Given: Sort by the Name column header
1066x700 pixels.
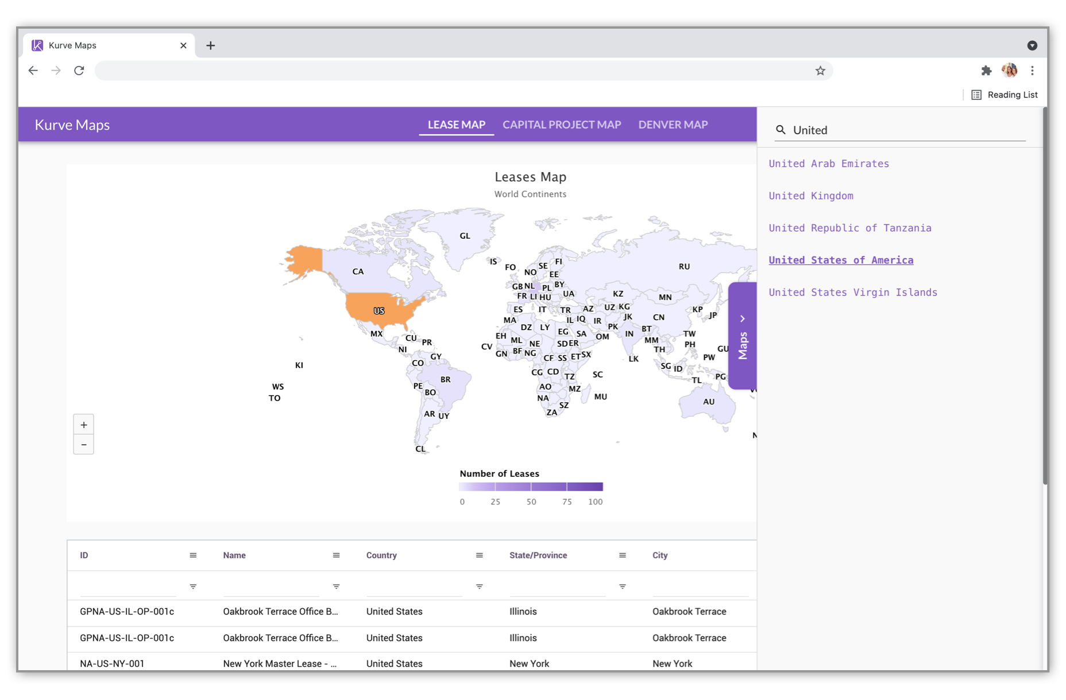Looking at the screenshot, I should click(234, 555).
